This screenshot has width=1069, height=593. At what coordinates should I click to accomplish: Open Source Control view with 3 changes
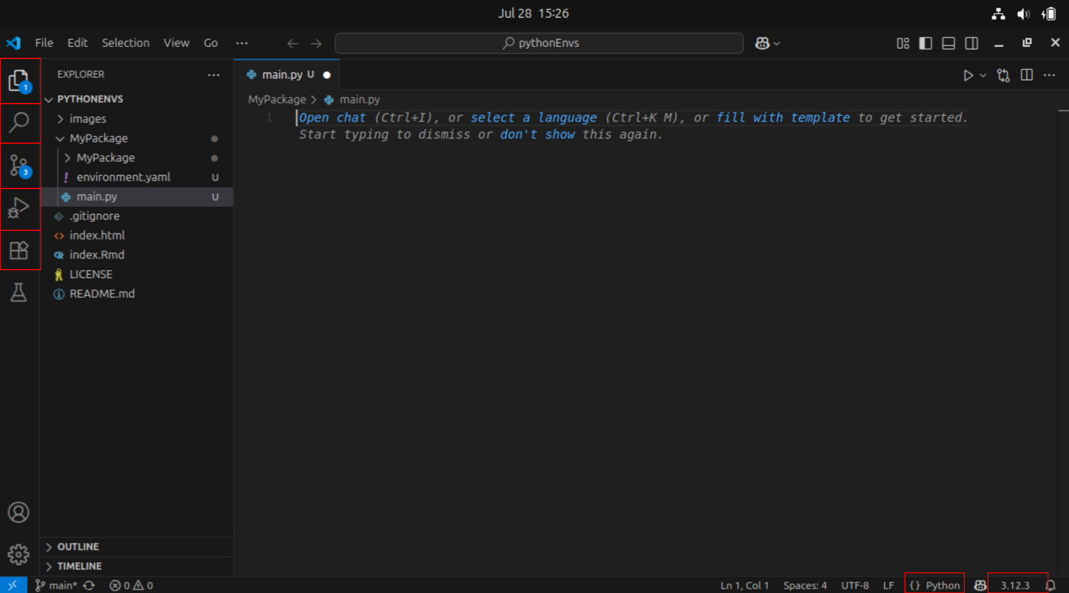tap(19, 165)
